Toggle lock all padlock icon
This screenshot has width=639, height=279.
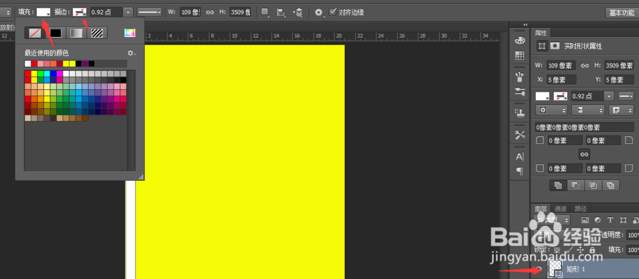(x=592, y=250)
